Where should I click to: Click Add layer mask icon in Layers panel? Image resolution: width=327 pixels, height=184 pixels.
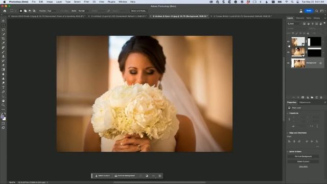pyautogui.click(x=303, y=98)
